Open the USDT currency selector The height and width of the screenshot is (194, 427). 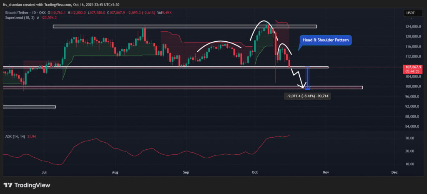point(411,13)
